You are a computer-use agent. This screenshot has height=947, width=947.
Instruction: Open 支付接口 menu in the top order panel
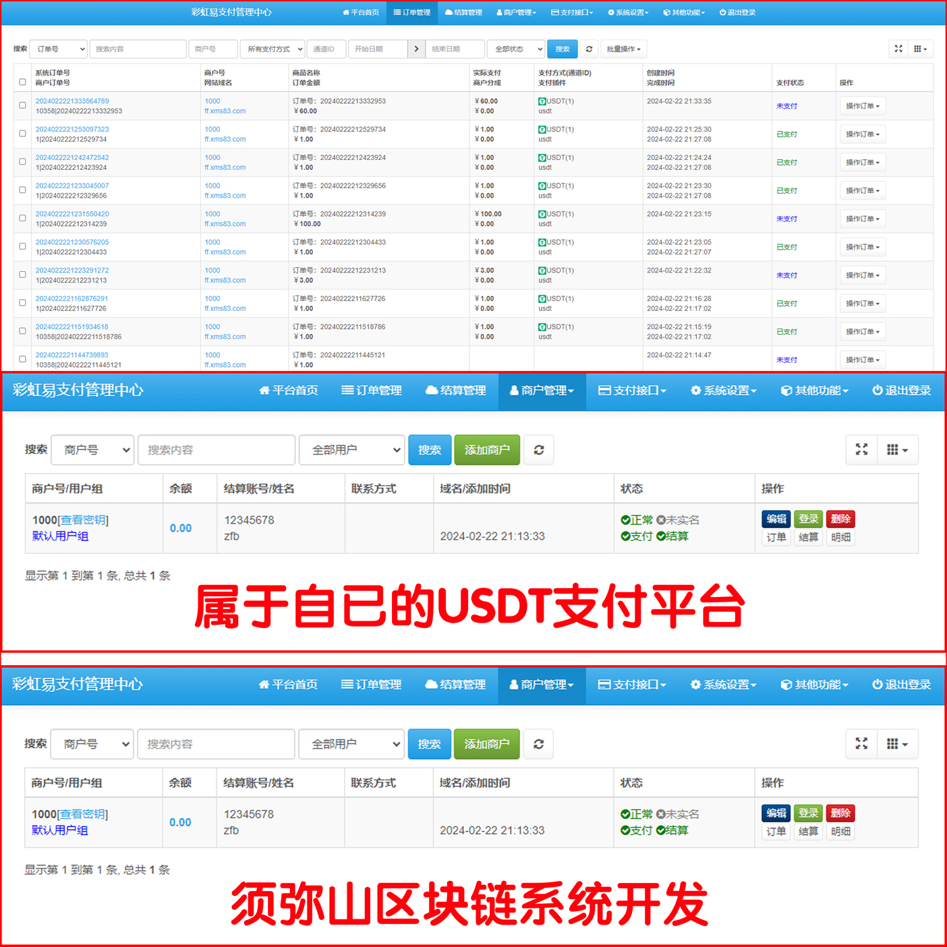click(x=572, y=12)
